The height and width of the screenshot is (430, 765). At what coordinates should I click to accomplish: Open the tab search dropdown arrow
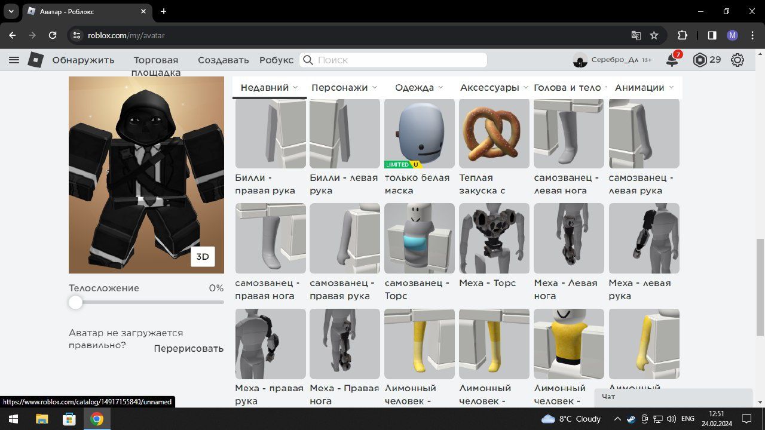[11, 11]
